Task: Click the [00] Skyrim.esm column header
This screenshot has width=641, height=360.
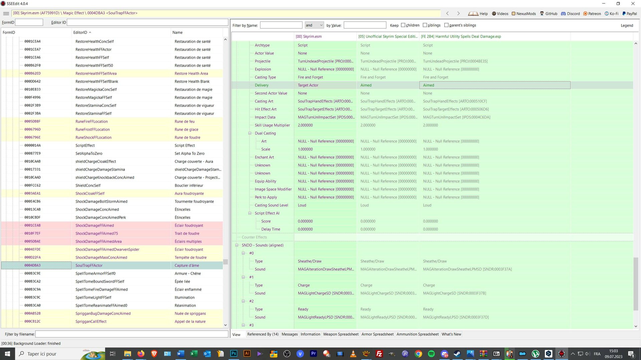Action: [x=325, y=36]
